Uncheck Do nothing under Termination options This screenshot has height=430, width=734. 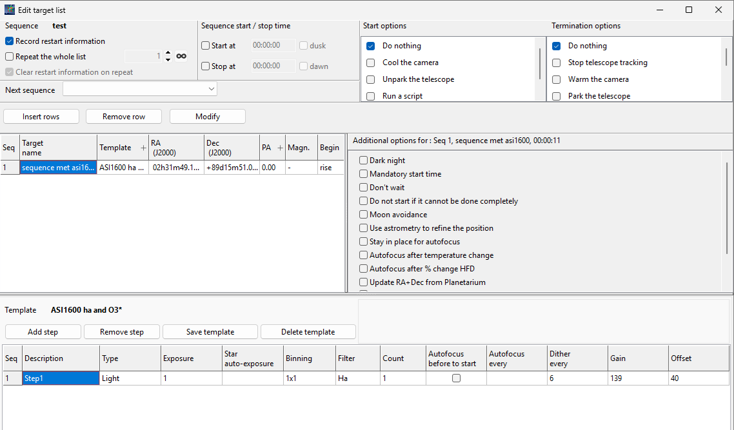pyautogui.click(x=557, y=46)
